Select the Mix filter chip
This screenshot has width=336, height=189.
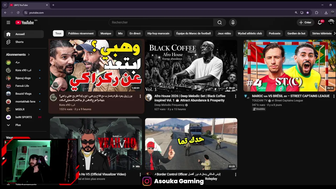[120, 33]
